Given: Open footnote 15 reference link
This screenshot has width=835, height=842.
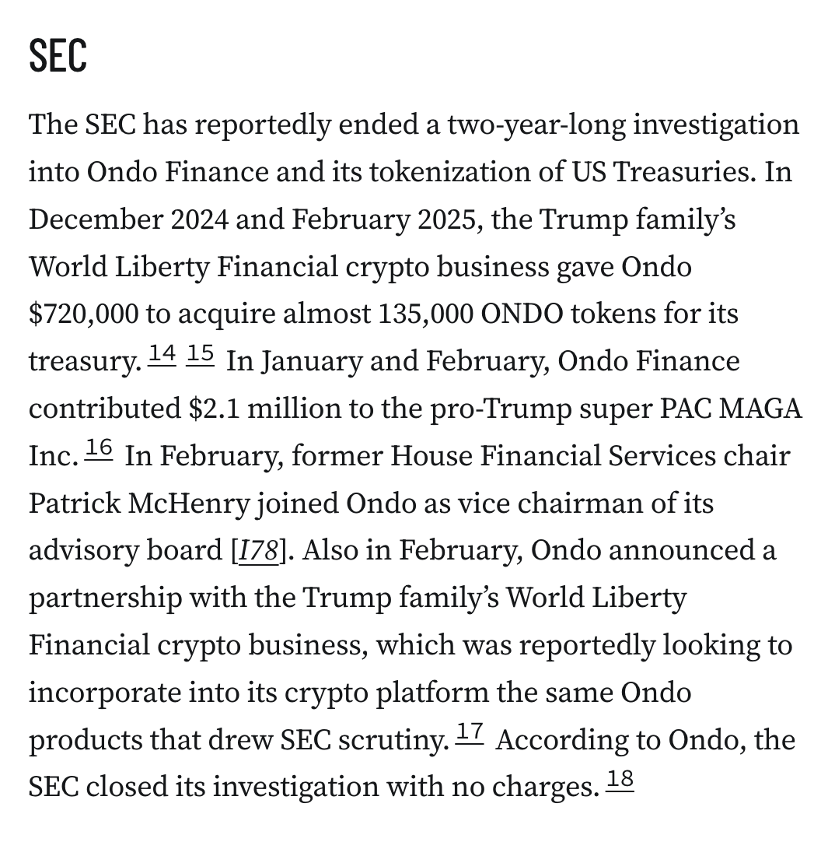Looking at the screenshot, I should [201, 355].
